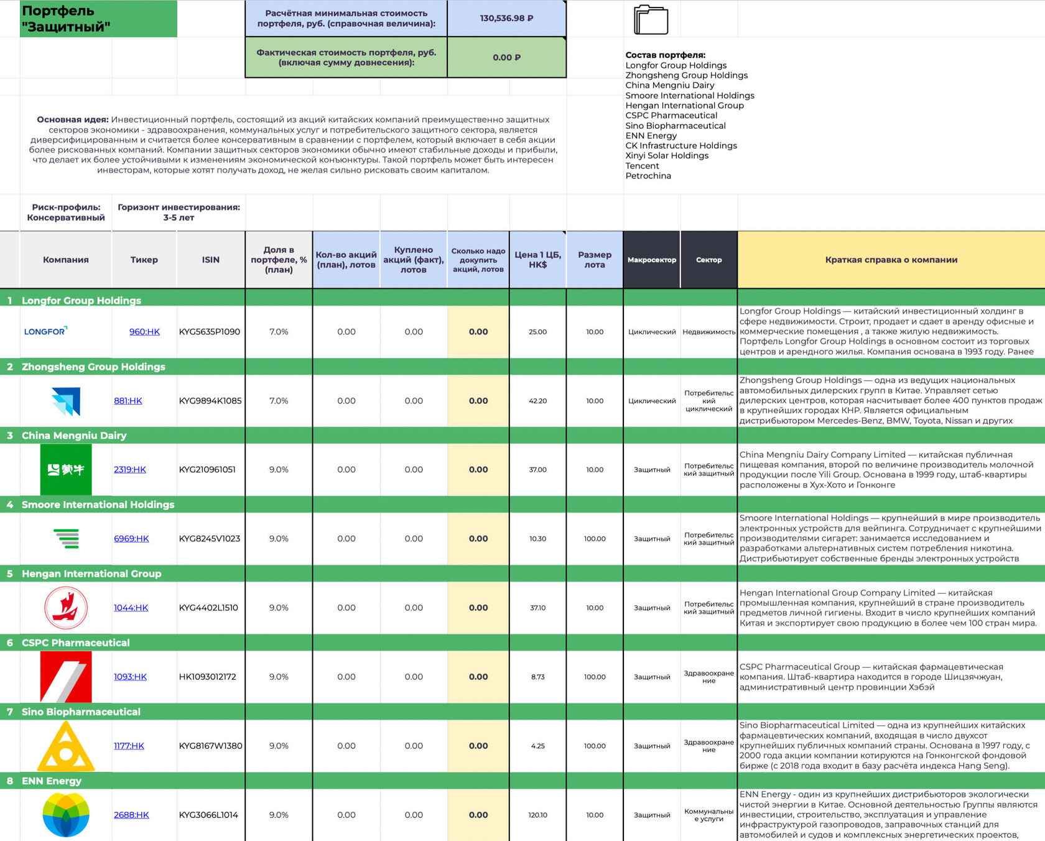1045x841 pixels.
Task: Select the ENN Energy price cell 120.10
Action: point(538,815)
